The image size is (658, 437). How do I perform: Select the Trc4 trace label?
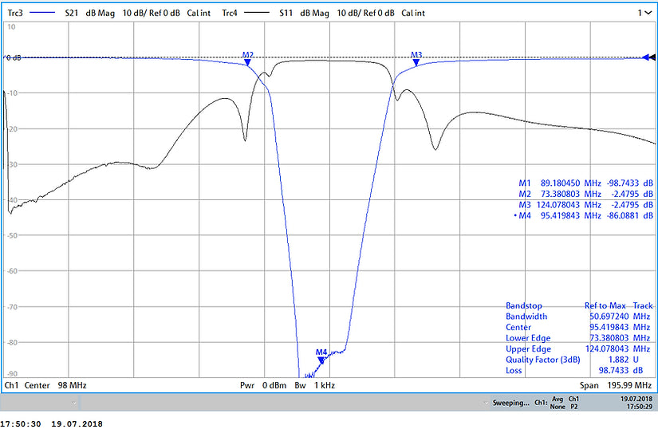pos(232,14)
